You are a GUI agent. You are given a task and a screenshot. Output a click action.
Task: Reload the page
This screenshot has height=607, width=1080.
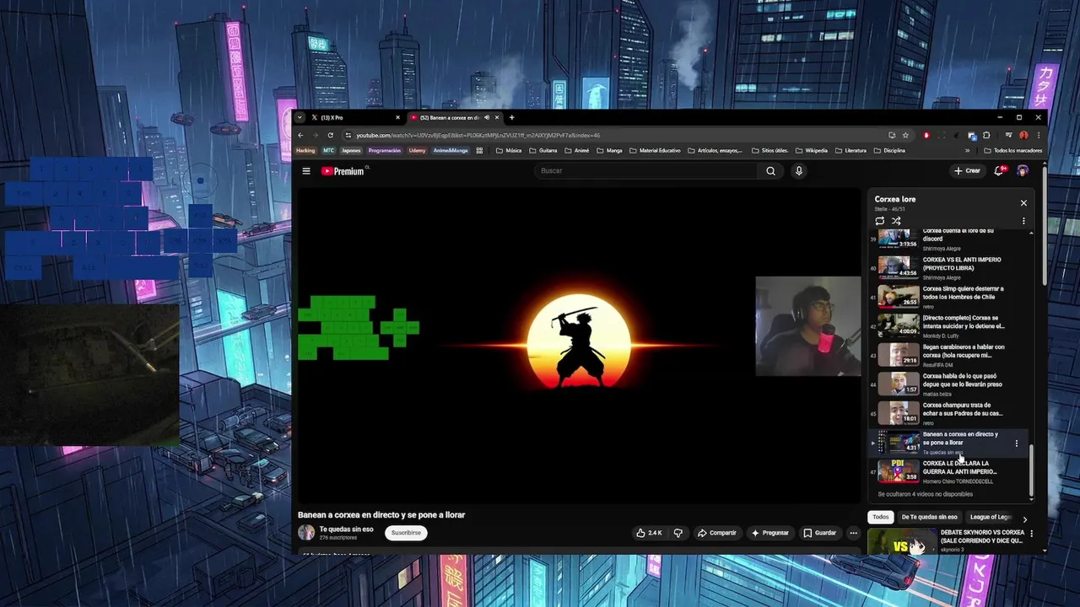point(330,135)
